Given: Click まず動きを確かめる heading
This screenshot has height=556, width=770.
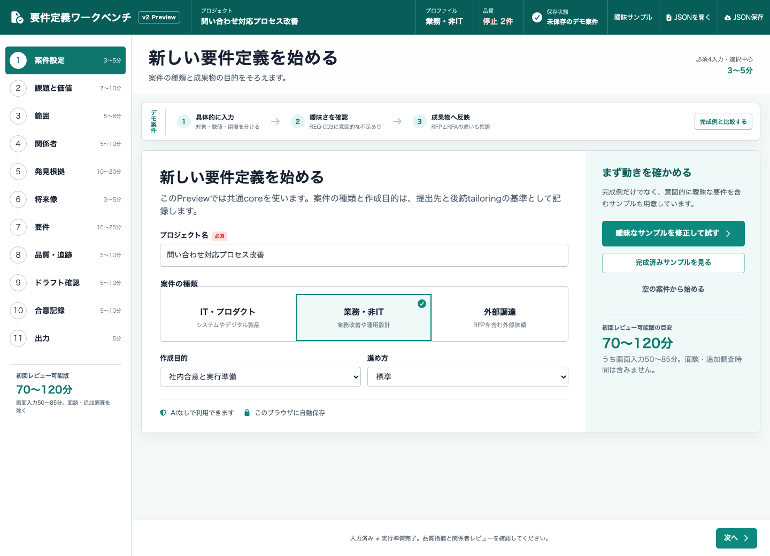Looking at the screenshot, I should 647,173.
